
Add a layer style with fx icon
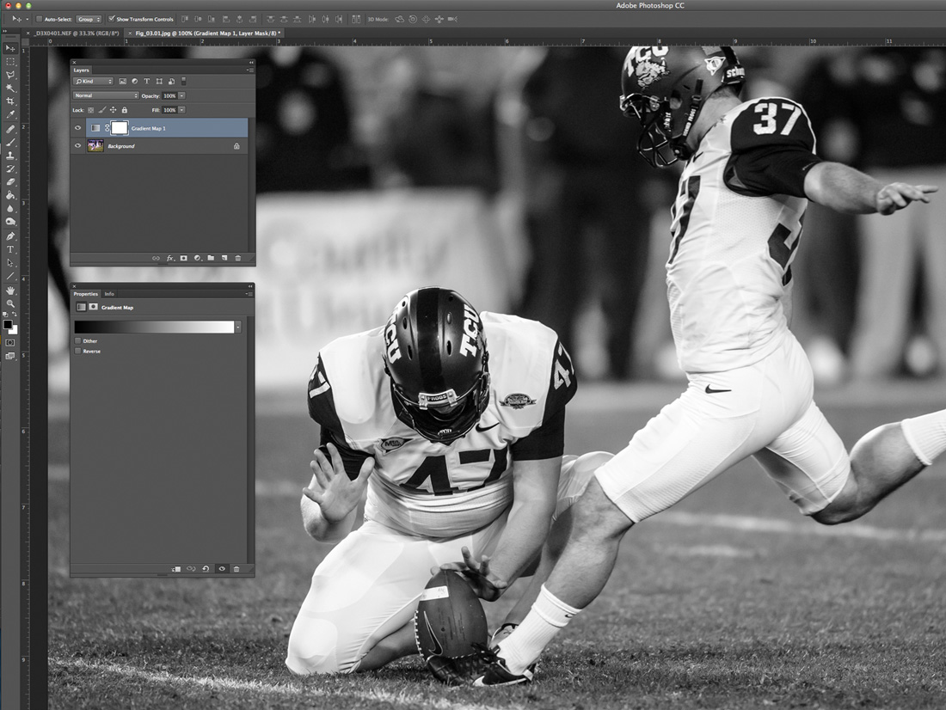point(170,258)
